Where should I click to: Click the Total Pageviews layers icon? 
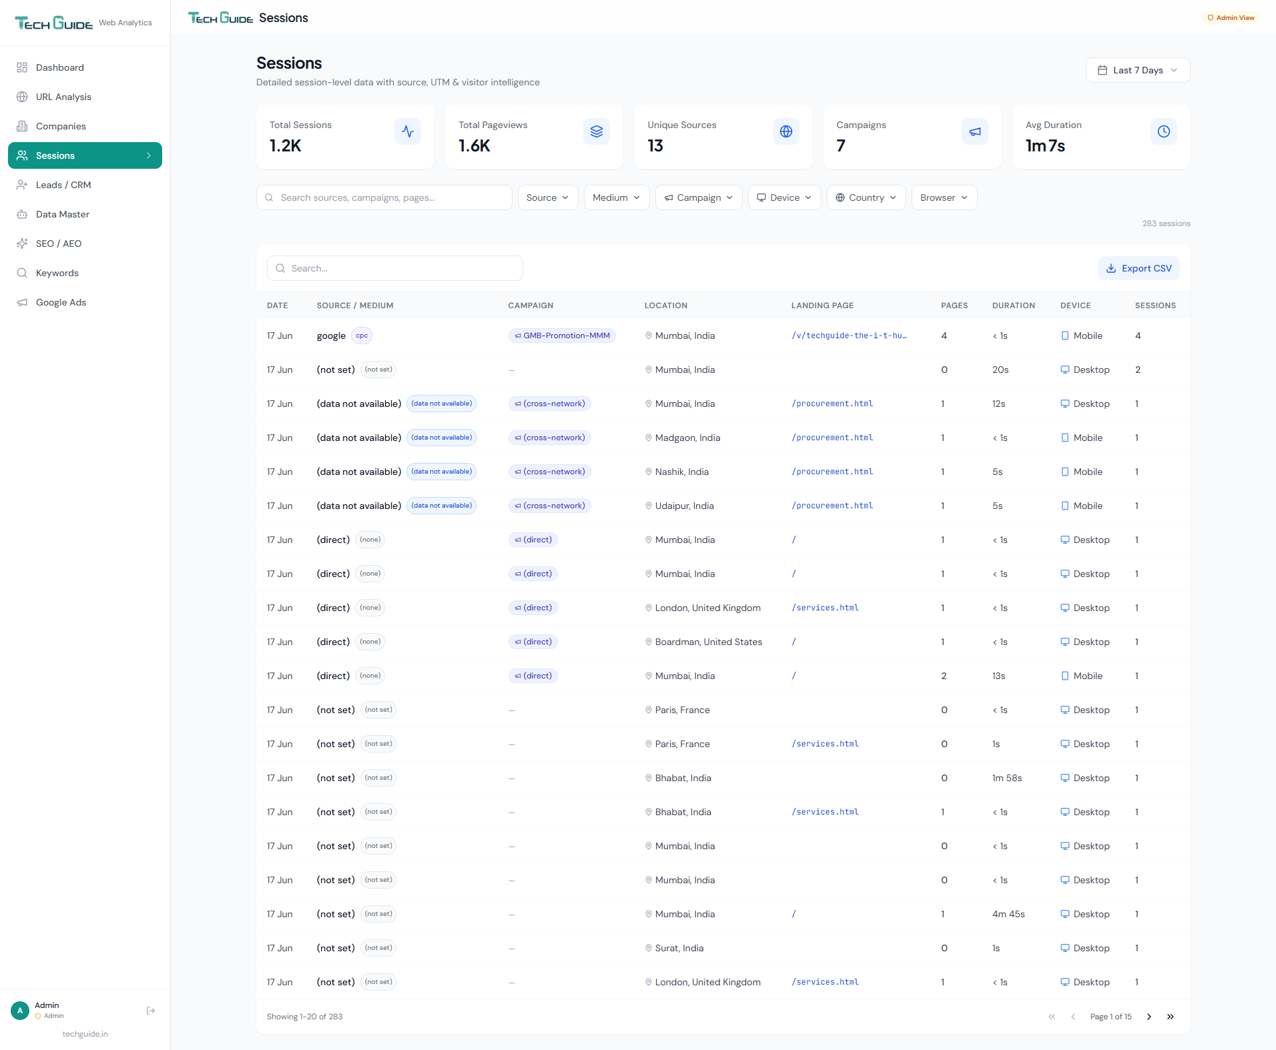pos(597,131)
